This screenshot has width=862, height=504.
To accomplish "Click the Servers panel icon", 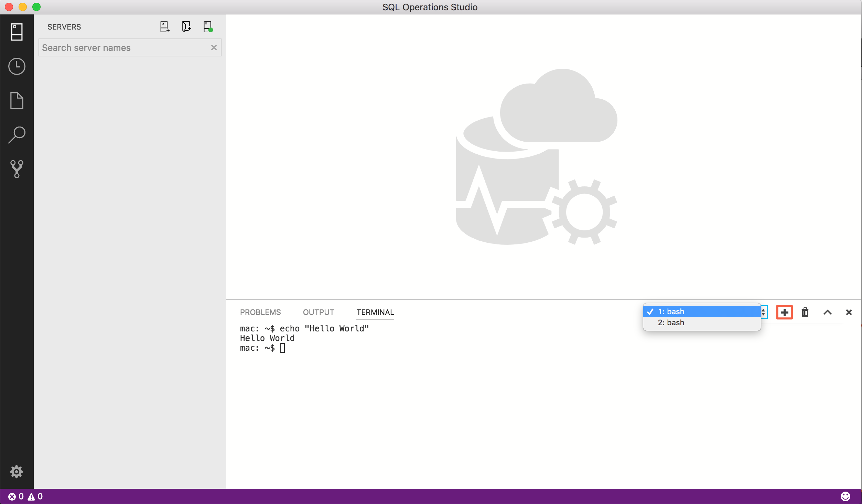I will pos(16,32).
